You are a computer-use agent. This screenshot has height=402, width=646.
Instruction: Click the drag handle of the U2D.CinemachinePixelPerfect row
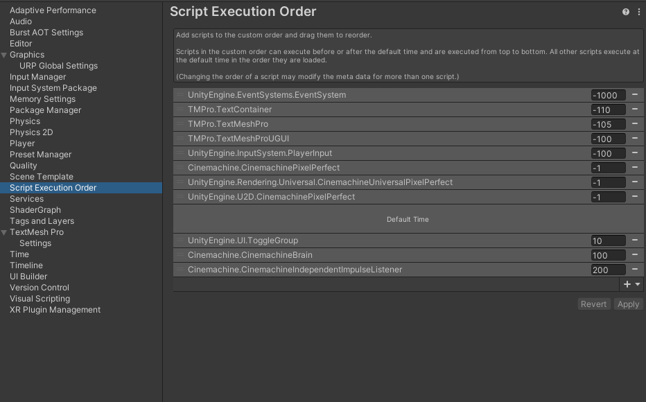pyautogui.click(x=180, y=196)
